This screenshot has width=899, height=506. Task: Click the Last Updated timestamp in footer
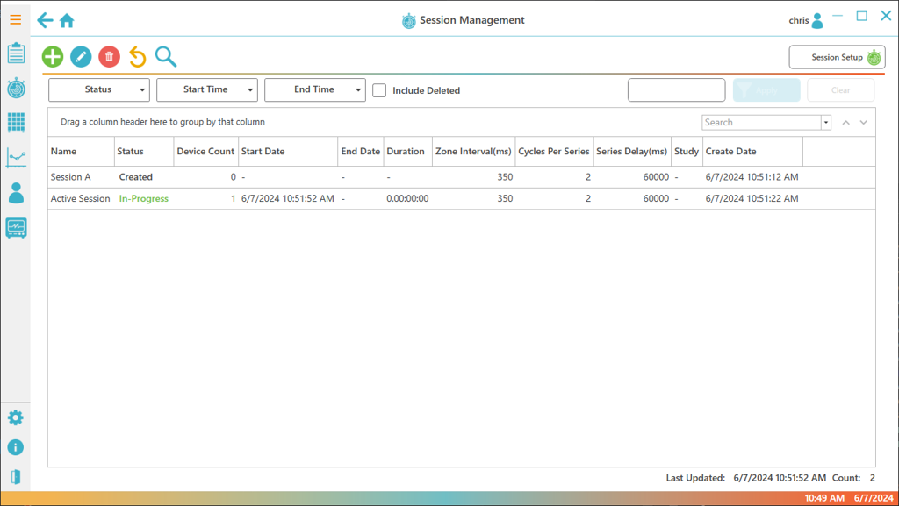780,477
